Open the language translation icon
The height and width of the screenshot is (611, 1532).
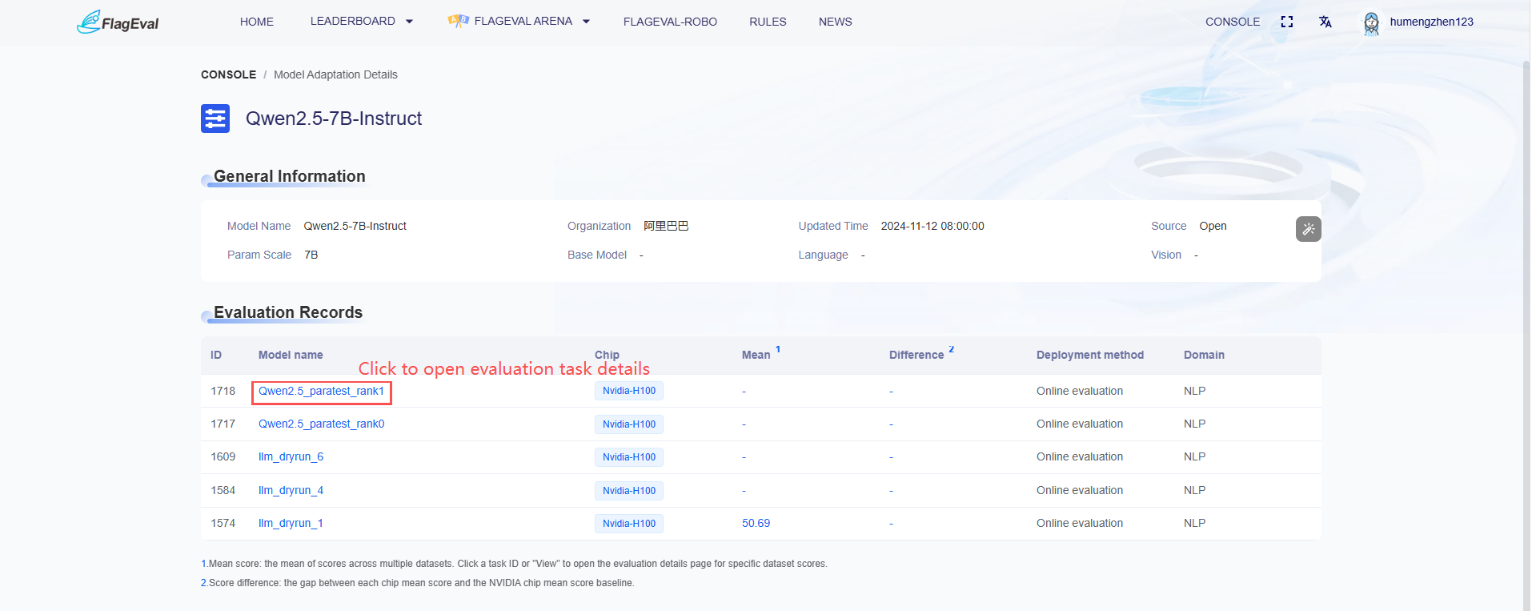[x=1325, y=22]
